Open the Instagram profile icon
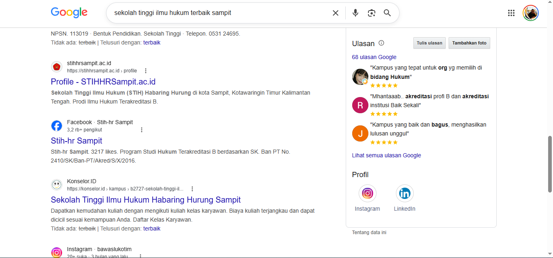The image size is (553, 258). coord(368,193)
